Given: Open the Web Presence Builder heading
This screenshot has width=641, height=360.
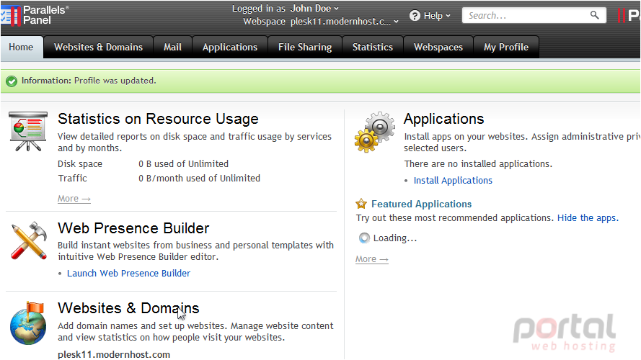Looking at the screenshot, I should tap(133, 228).
